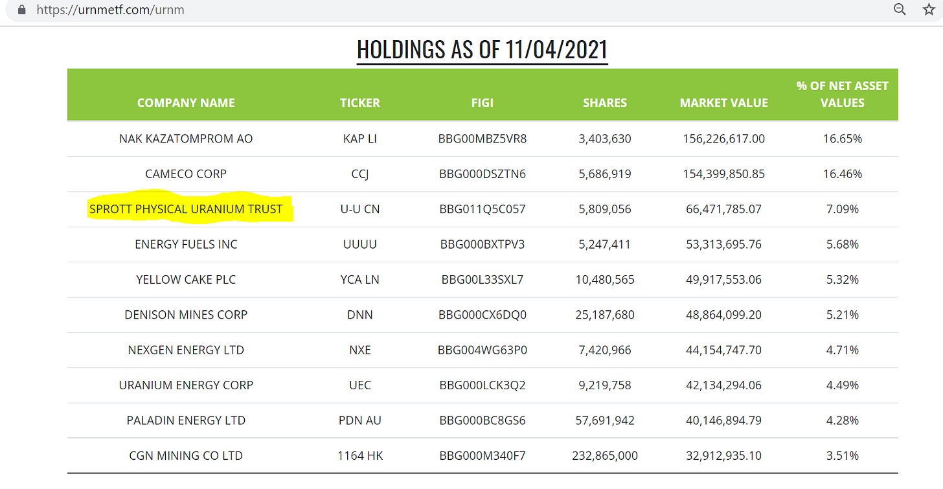Click the MARKET VALUE column header

click(724, 102)
